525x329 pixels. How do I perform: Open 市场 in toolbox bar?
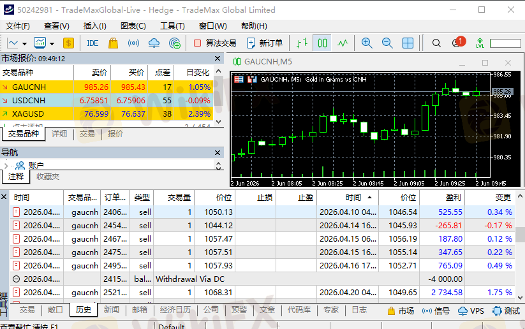401,311
